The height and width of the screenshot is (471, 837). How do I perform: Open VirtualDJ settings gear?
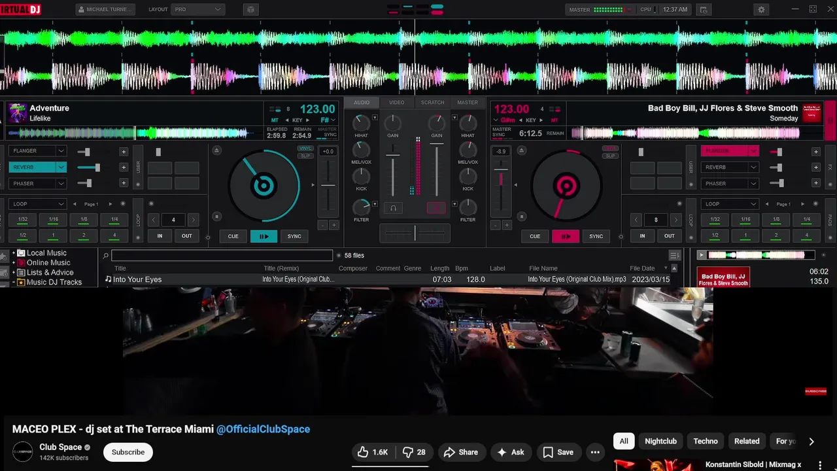pyautogui.click(x=761, y=10)
